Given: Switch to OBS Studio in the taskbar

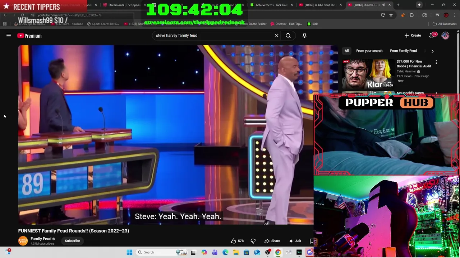Looking at the screenshot, I should click(267, 252).
